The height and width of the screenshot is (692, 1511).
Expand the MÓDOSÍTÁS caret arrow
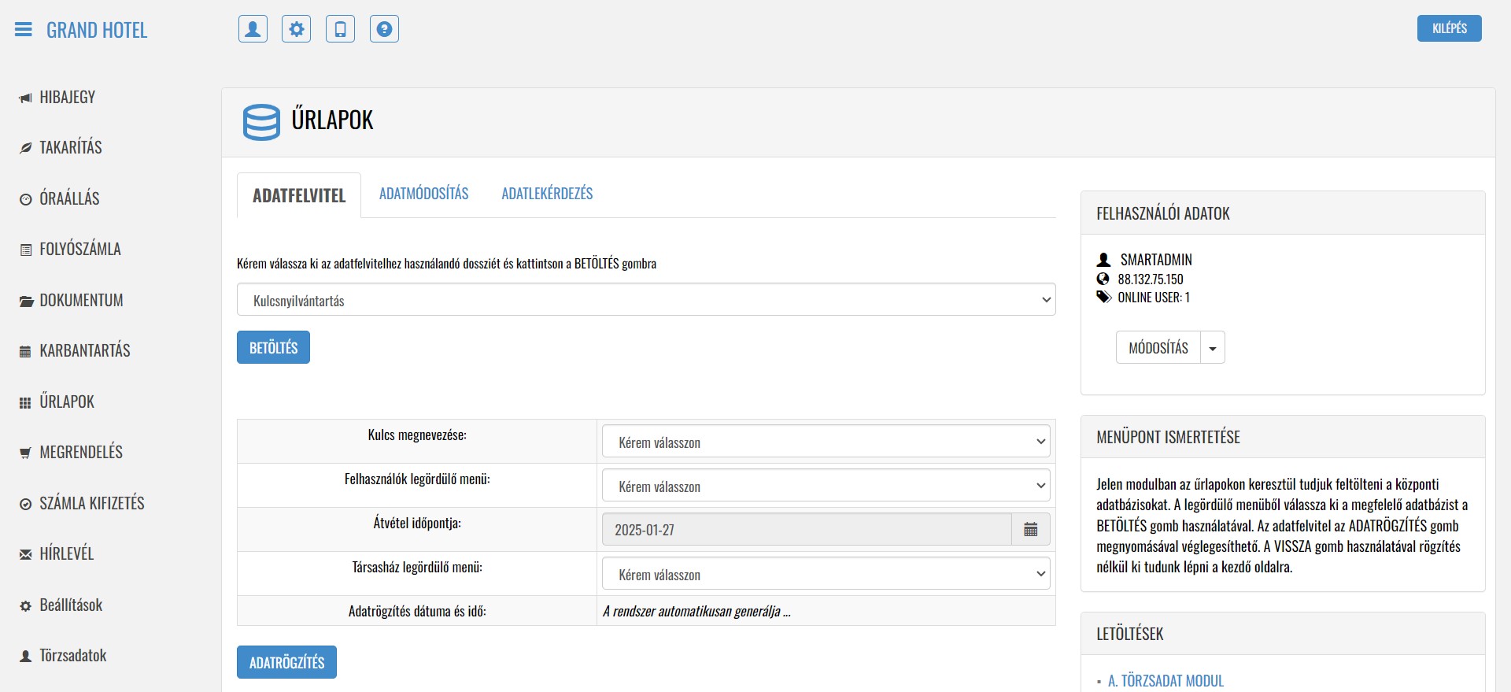point(1212,348)
